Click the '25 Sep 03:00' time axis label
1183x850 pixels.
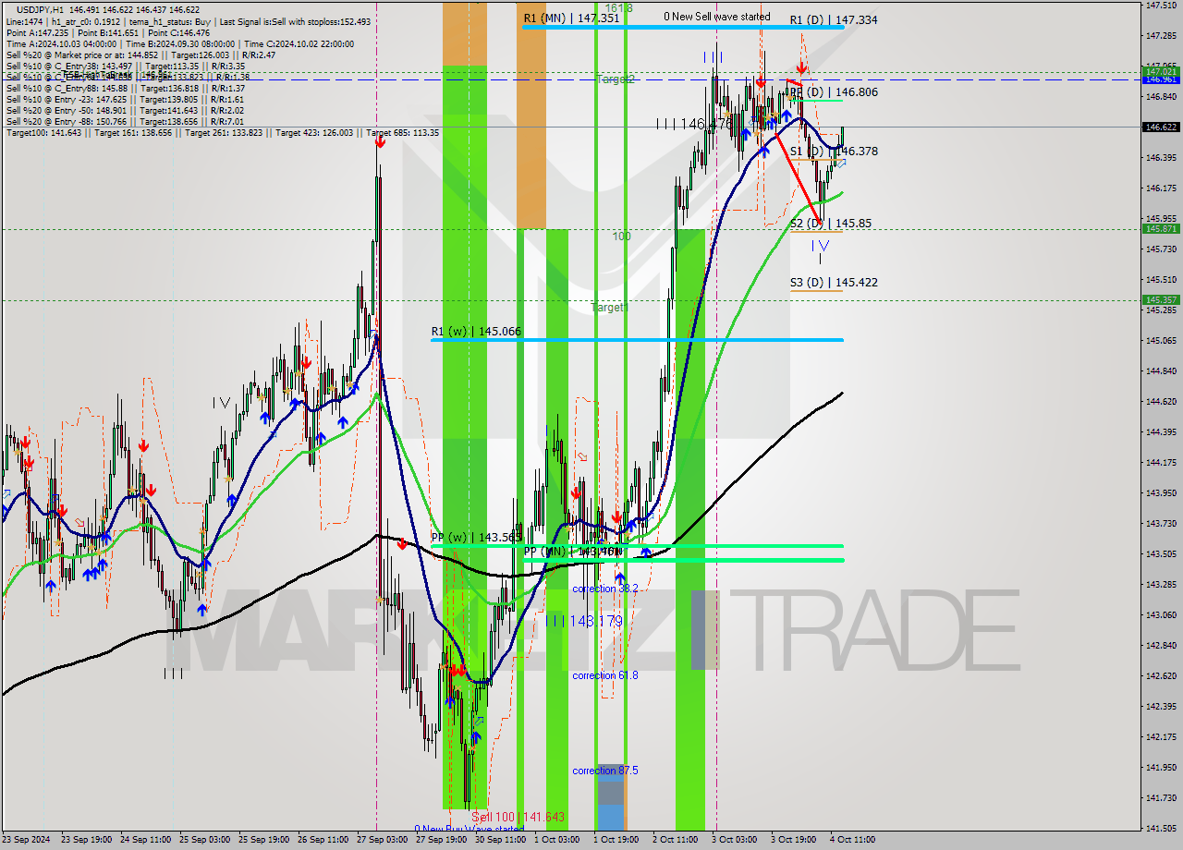[205, 840]
